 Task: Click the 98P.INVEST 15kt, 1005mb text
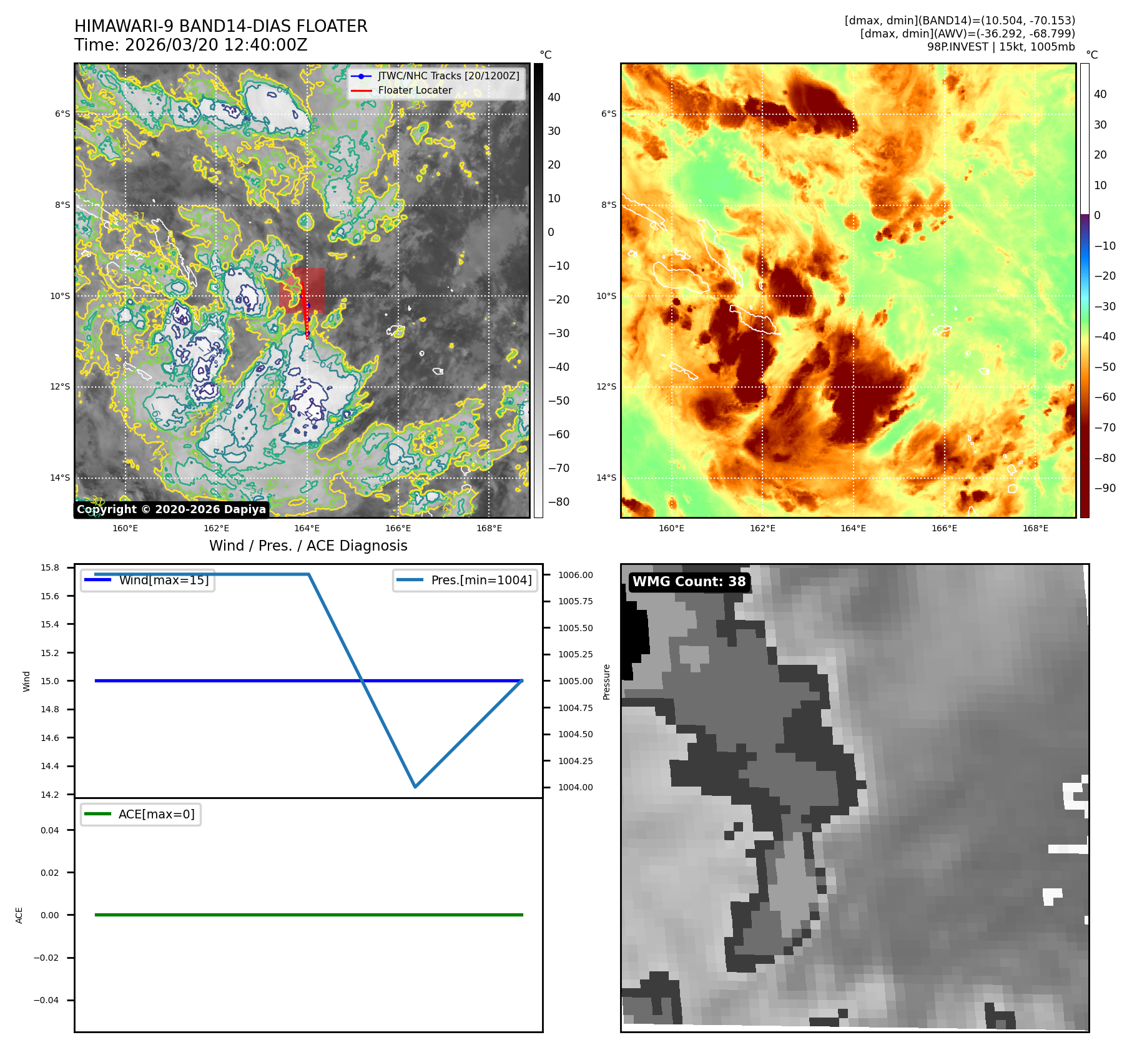(1000, 47)
